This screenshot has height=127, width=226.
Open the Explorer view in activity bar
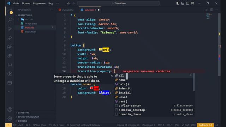tap(10, 11)
